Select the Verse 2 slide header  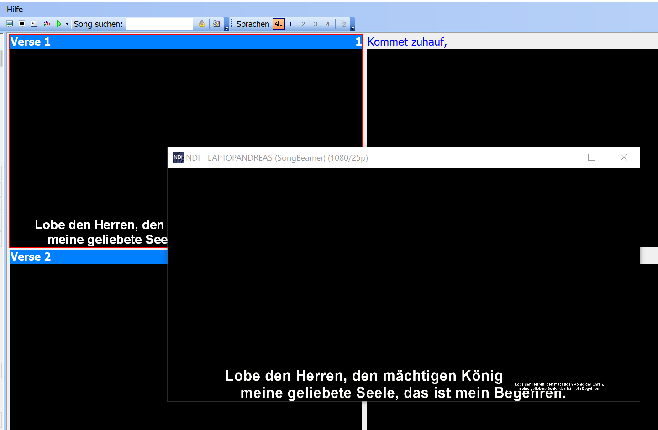click(89, 257)
